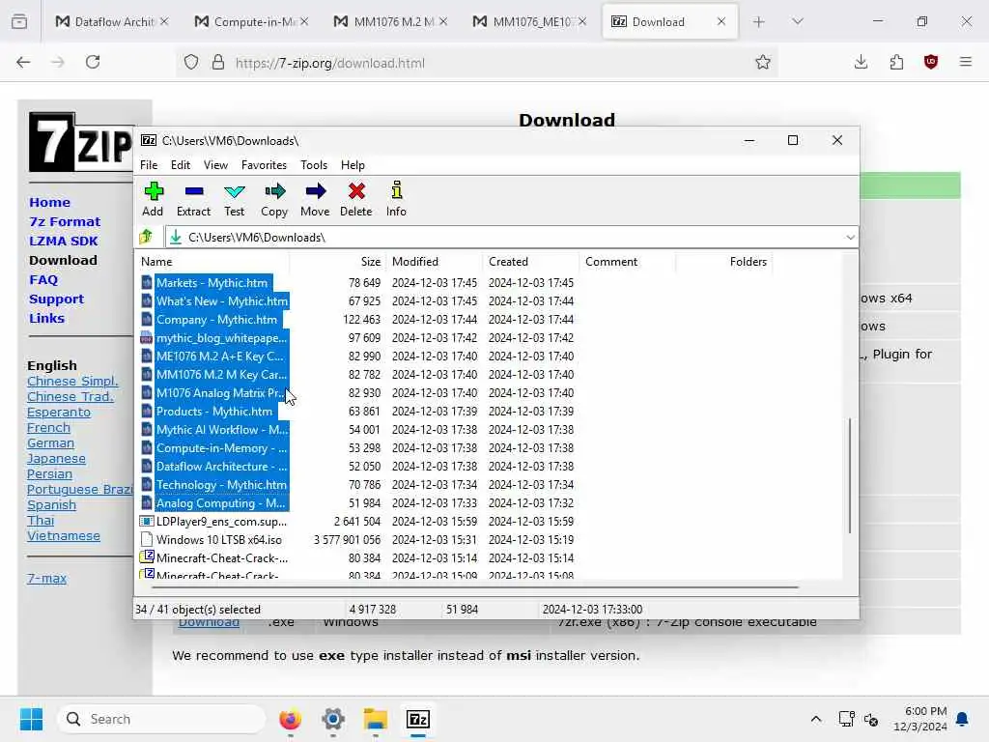The image size is (989, 742).
Task: Reload the page in Firefox
Action: click(x=93, y=62)
